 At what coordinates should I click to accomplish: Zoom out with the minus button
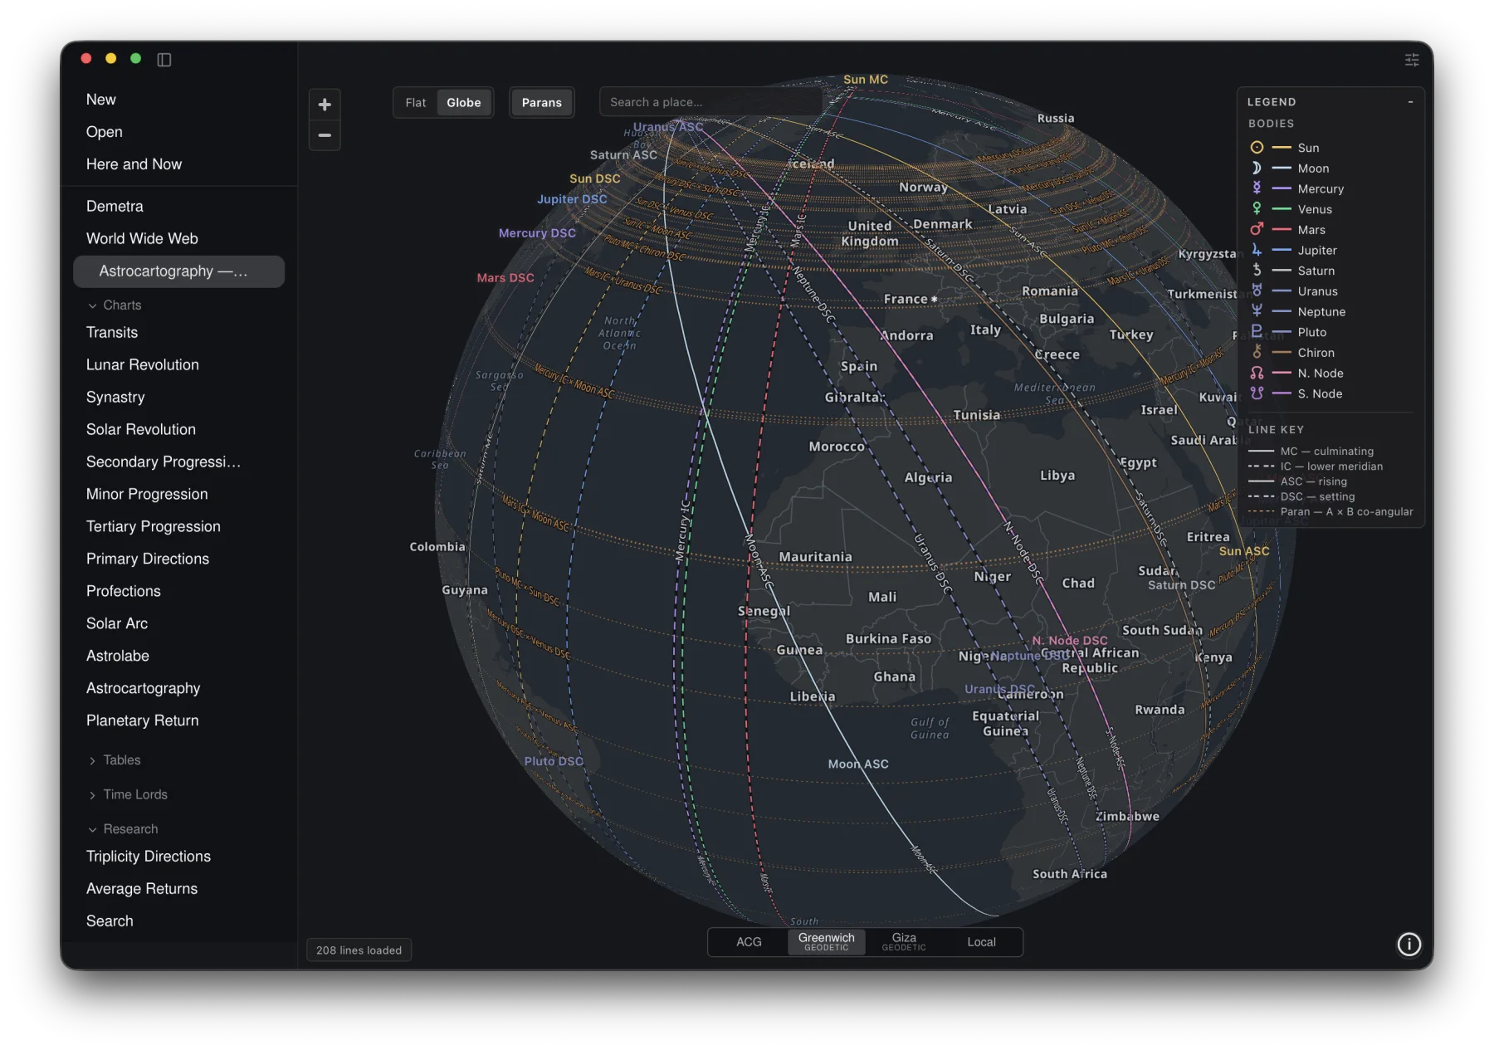325,135
